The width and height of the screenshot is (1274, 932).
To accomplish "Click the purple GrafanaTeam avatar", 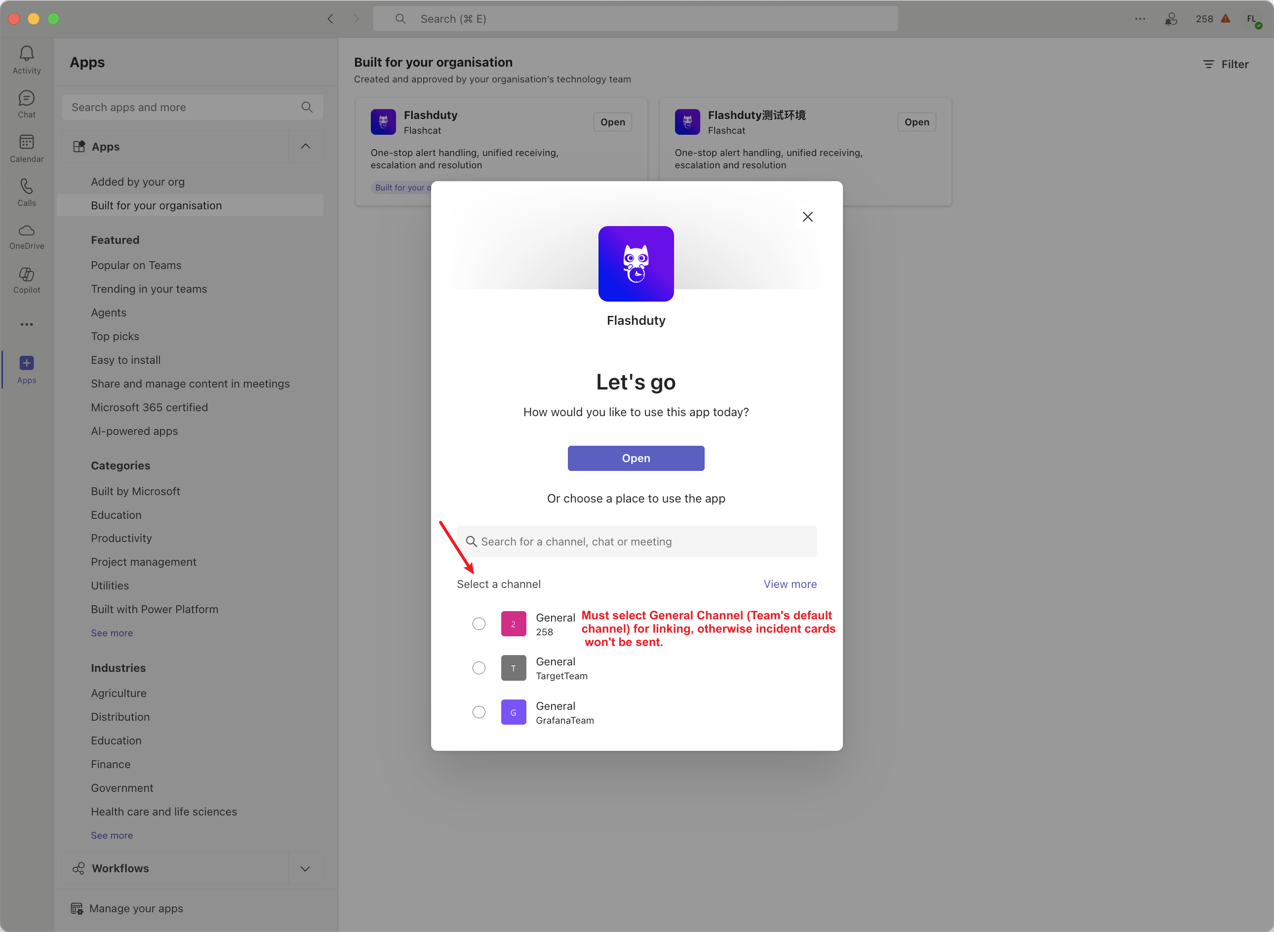I will pyautogui.click(x=514, y=712).
